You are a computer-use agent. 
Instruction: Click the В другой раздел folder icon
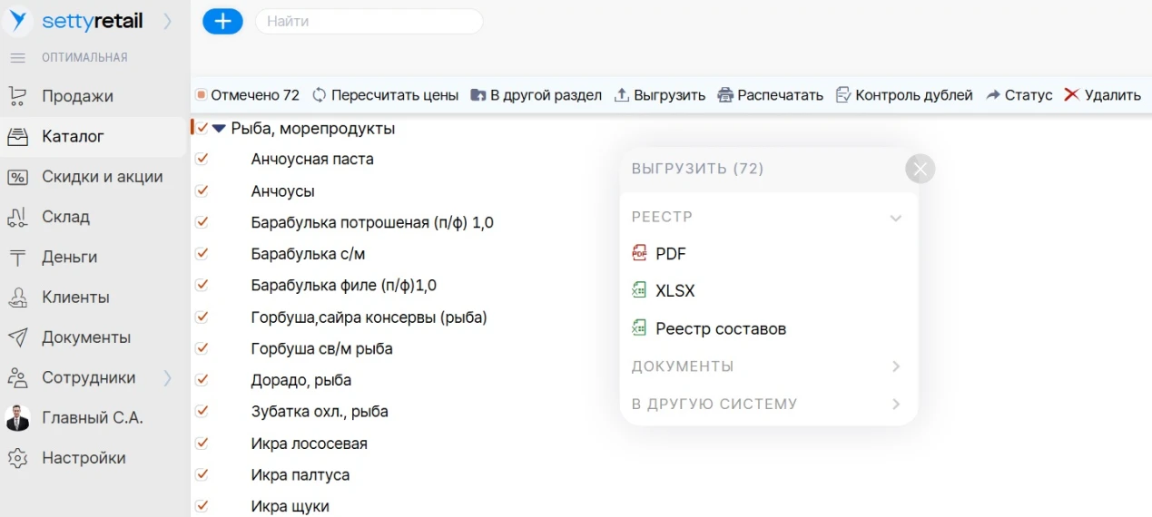[x=478, y=95]
